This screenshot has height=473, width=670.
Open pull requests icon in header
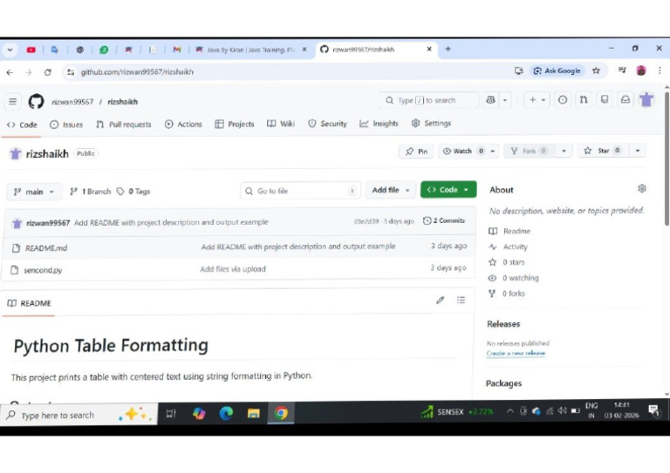pos(584,100)
